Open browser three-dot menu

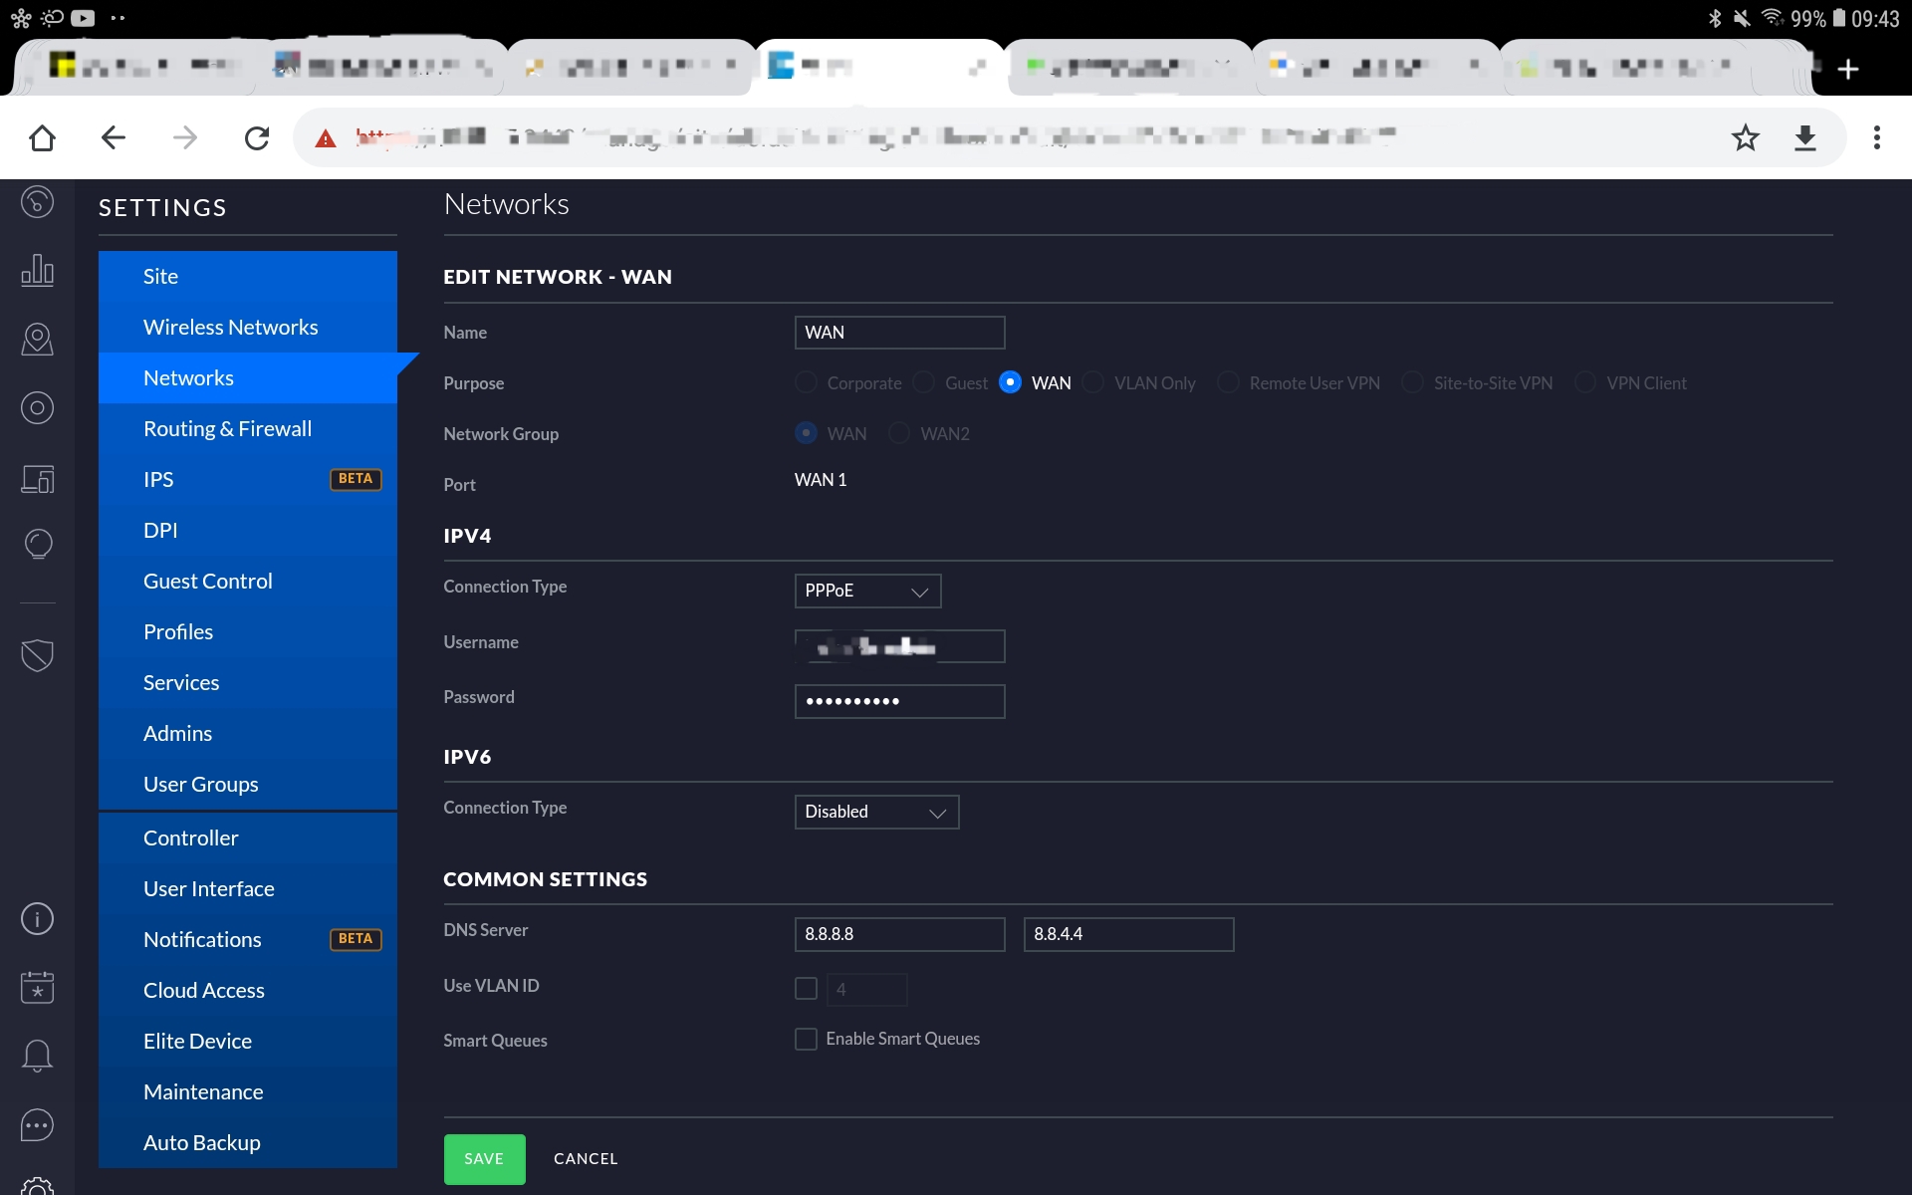click(1876, 137)
